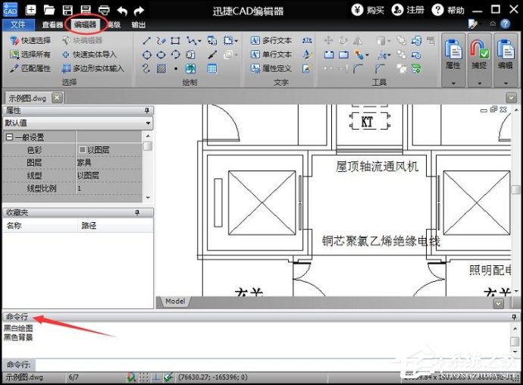Click the Register (注册) button

[408, 11]
